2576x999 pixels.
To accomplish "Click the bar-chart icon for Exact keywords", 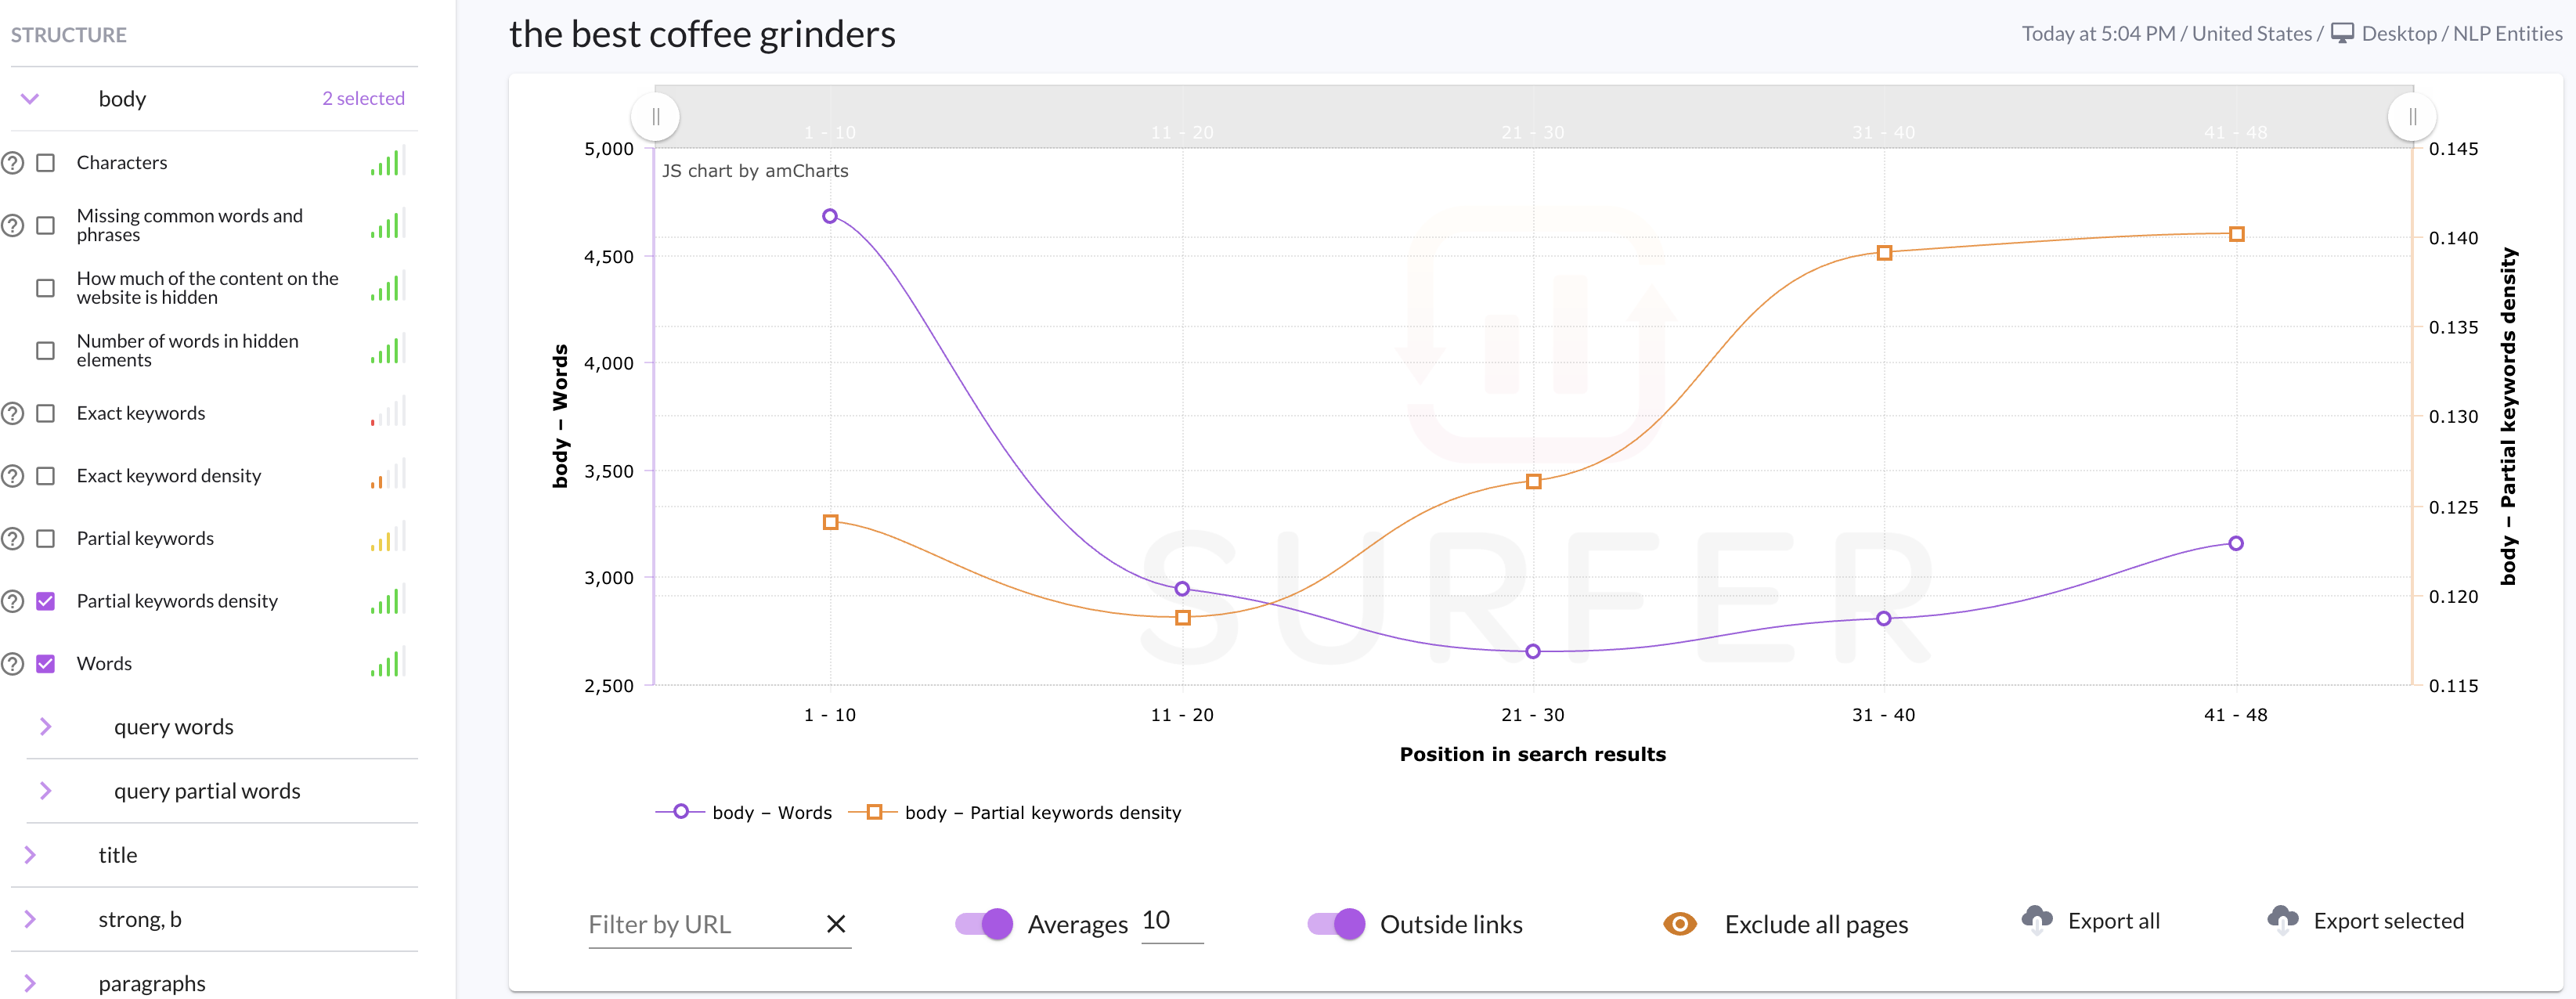I will click(388, 412).
